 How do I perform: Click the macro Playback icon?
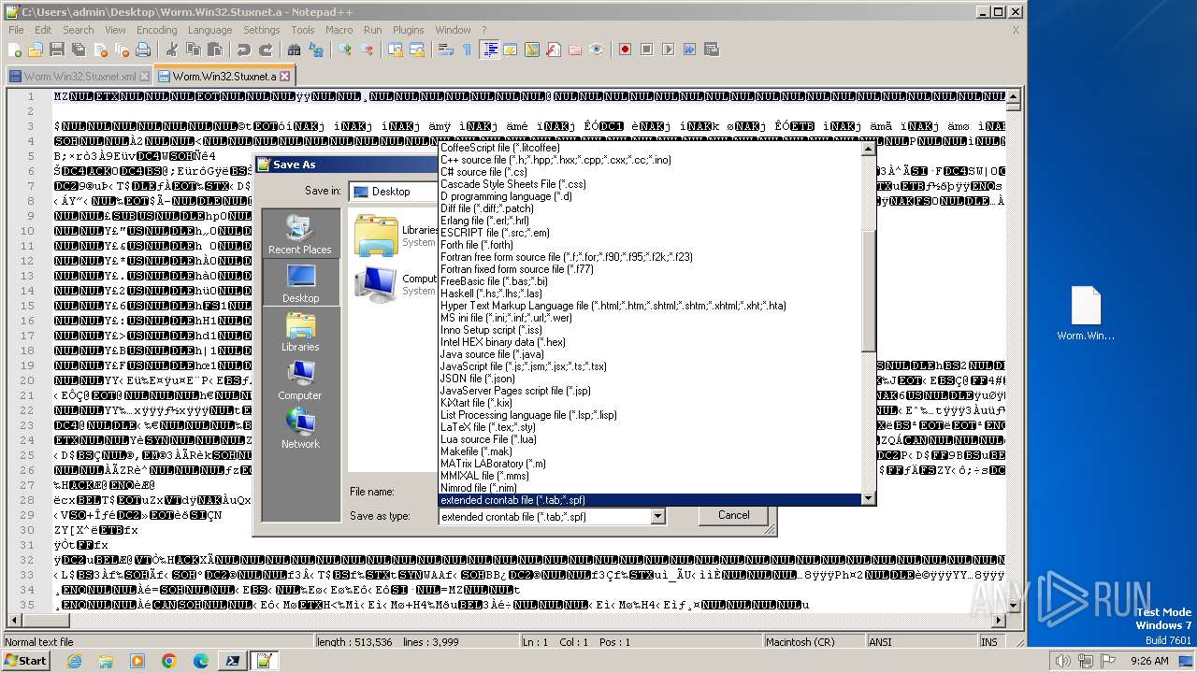[669, 50]
